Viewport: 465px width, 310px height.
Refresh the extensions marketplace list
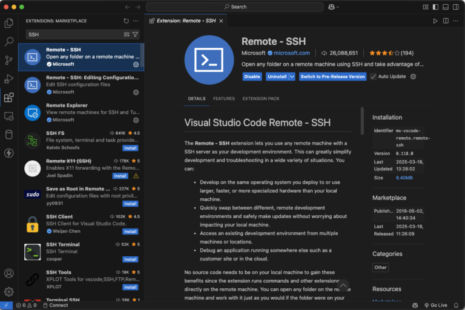click(x=126, y=21)
